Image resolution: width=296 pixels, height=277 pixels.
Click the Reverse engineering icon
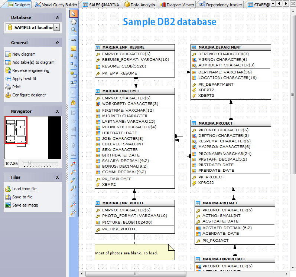coord(8,70)
